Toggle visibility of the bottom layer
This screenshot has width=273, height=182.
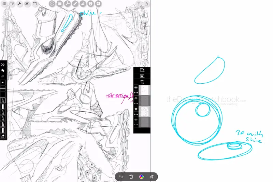[136, 120]
